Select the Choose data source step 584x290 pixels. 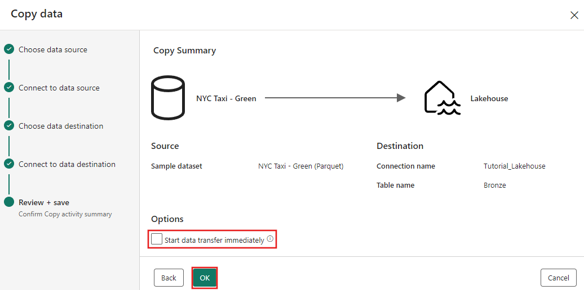(53, 49)
